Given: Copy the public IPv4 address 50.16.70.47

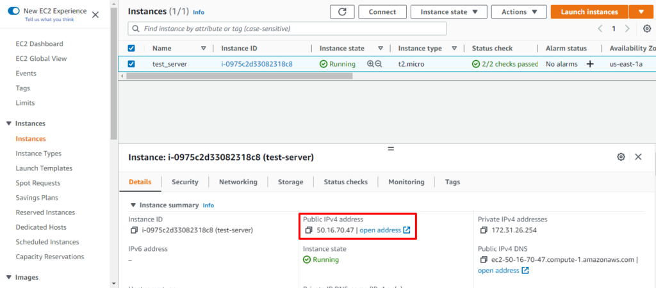Looking at the screenshot, I should tap(309, 230).
